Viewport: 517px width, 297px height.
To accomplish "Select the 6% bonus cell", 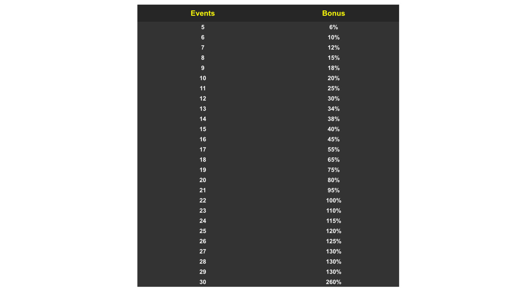I will coord(334,27).
